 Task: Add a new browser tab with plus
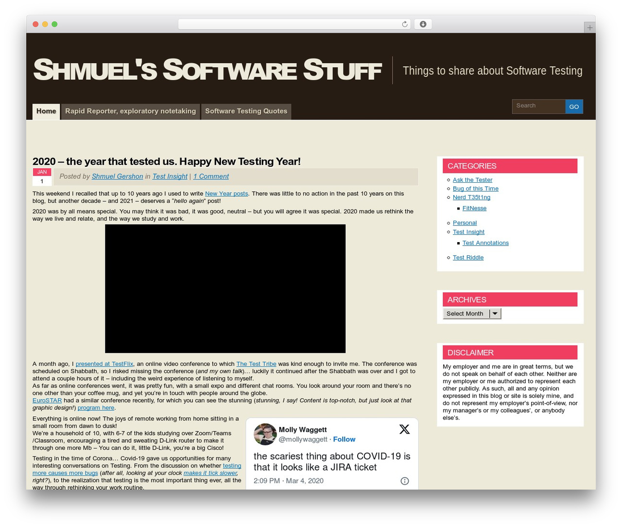pyautogui.click(x=589, y=28)
